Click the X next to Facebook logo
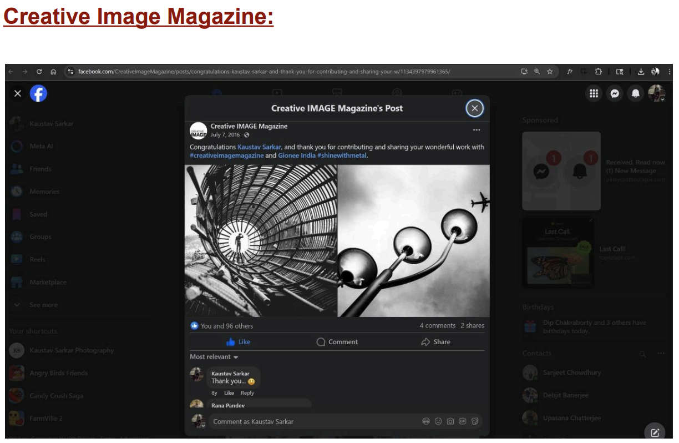 click(18, 94)
